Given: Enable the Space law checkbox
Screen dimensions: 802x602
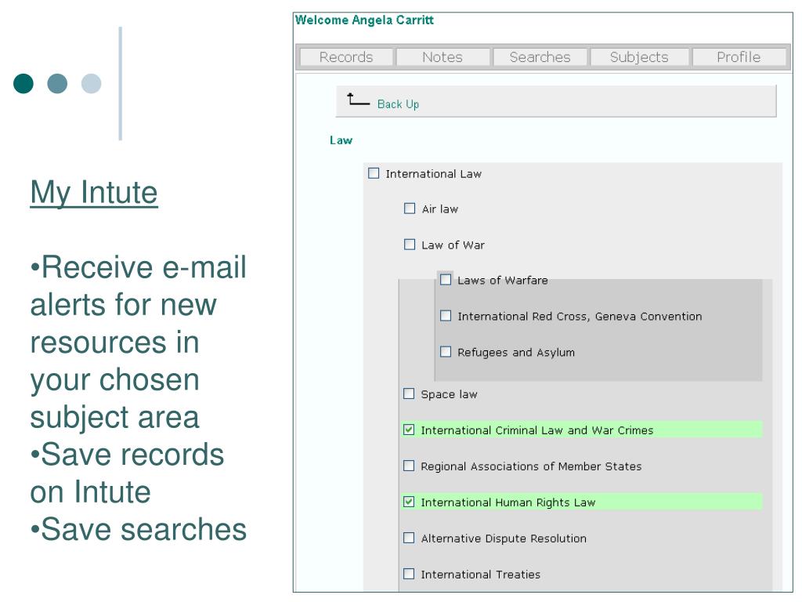Looking at the screenshot, I should tap(409, 394).
